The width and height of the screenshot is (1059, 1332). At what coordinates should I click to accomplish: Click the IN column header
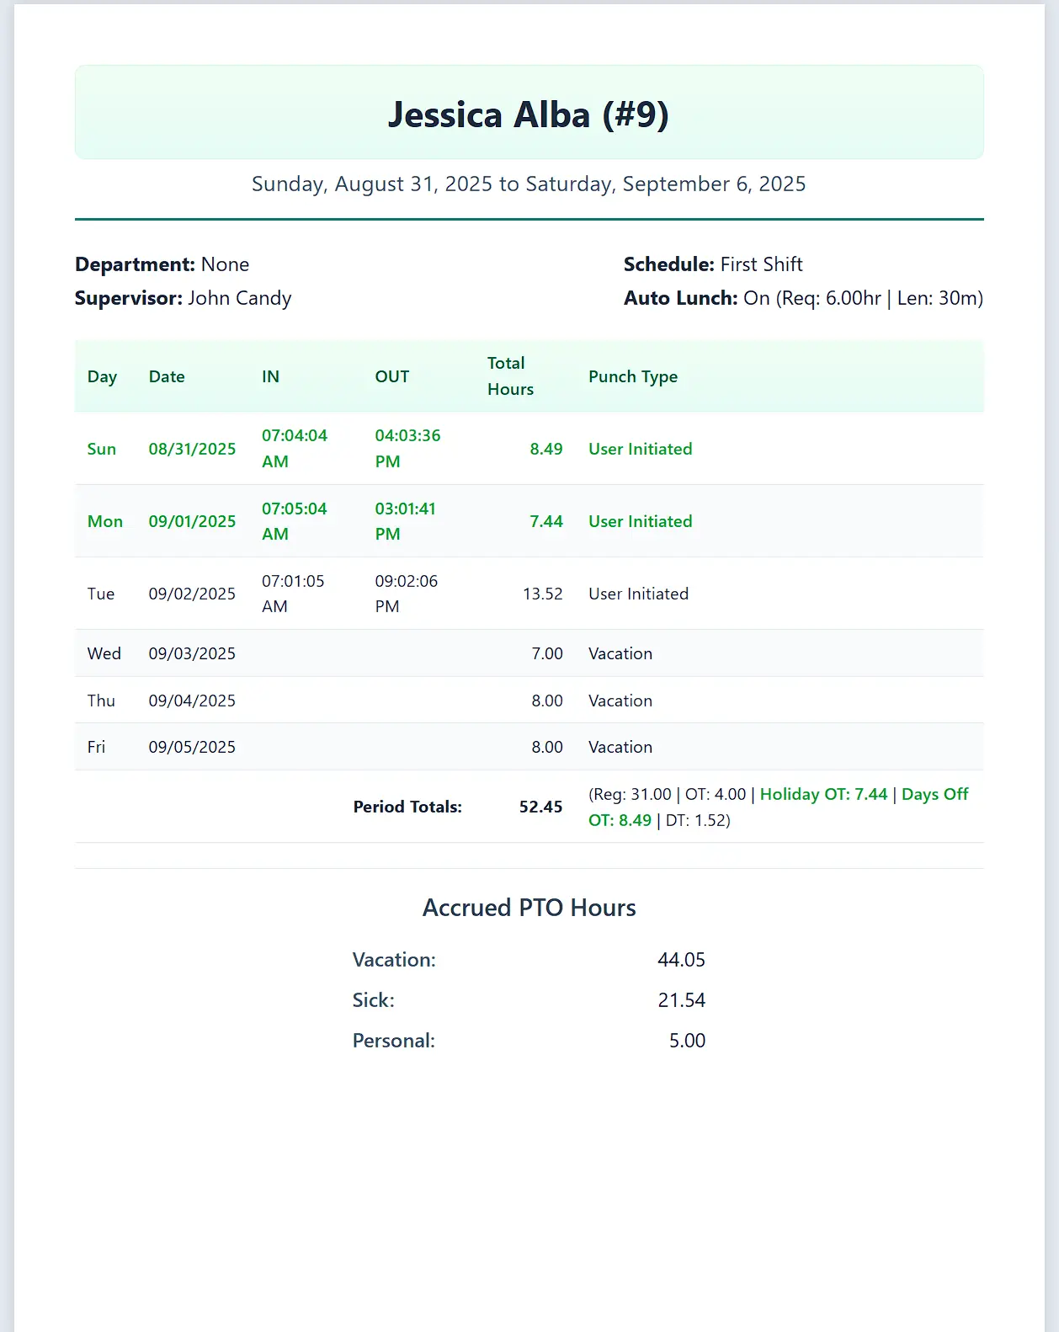tap(270, 376)
